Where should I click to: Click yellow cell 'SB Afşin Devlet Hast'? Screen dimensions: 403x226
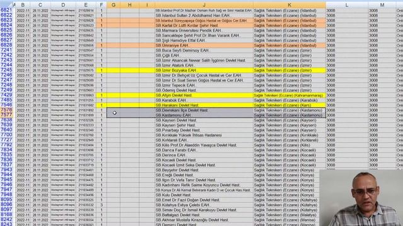204,95
